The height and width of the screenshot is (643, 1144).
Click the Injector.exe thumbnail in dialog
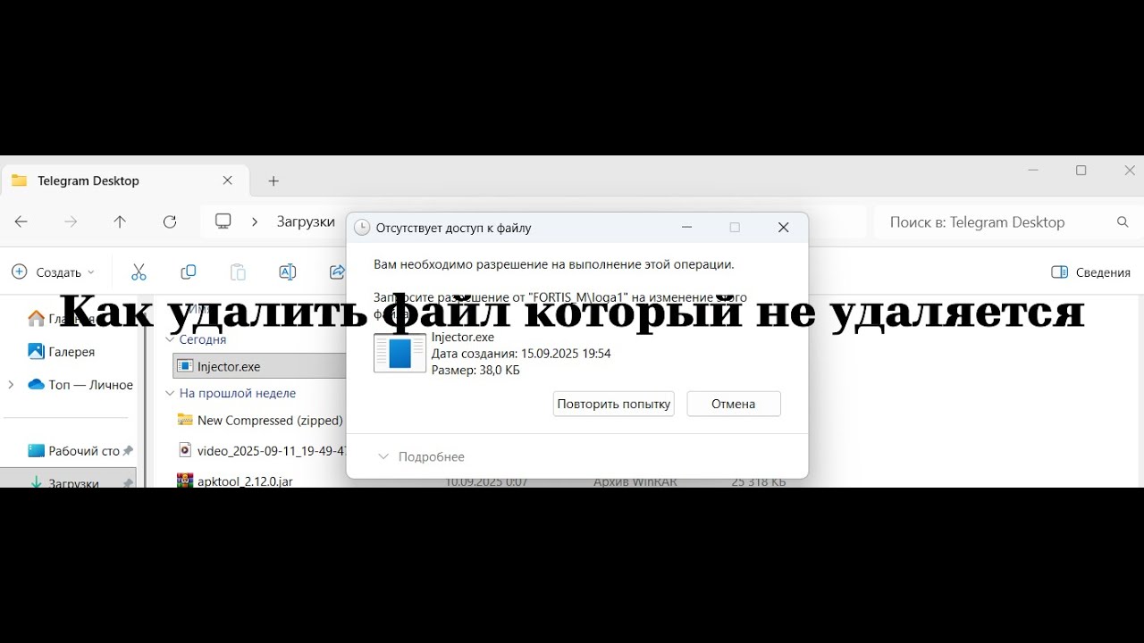pos(400,354)
